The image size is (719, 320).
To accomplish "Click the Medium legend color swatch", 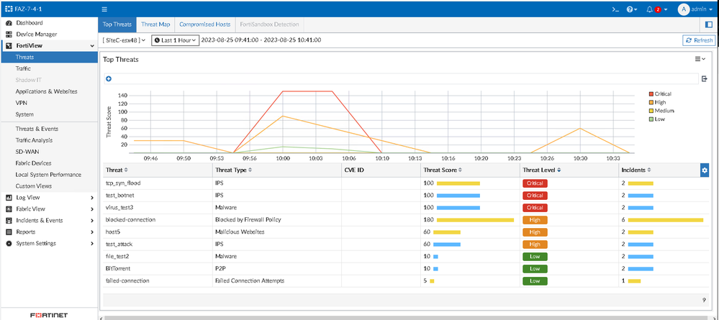I will coord(651,111).
